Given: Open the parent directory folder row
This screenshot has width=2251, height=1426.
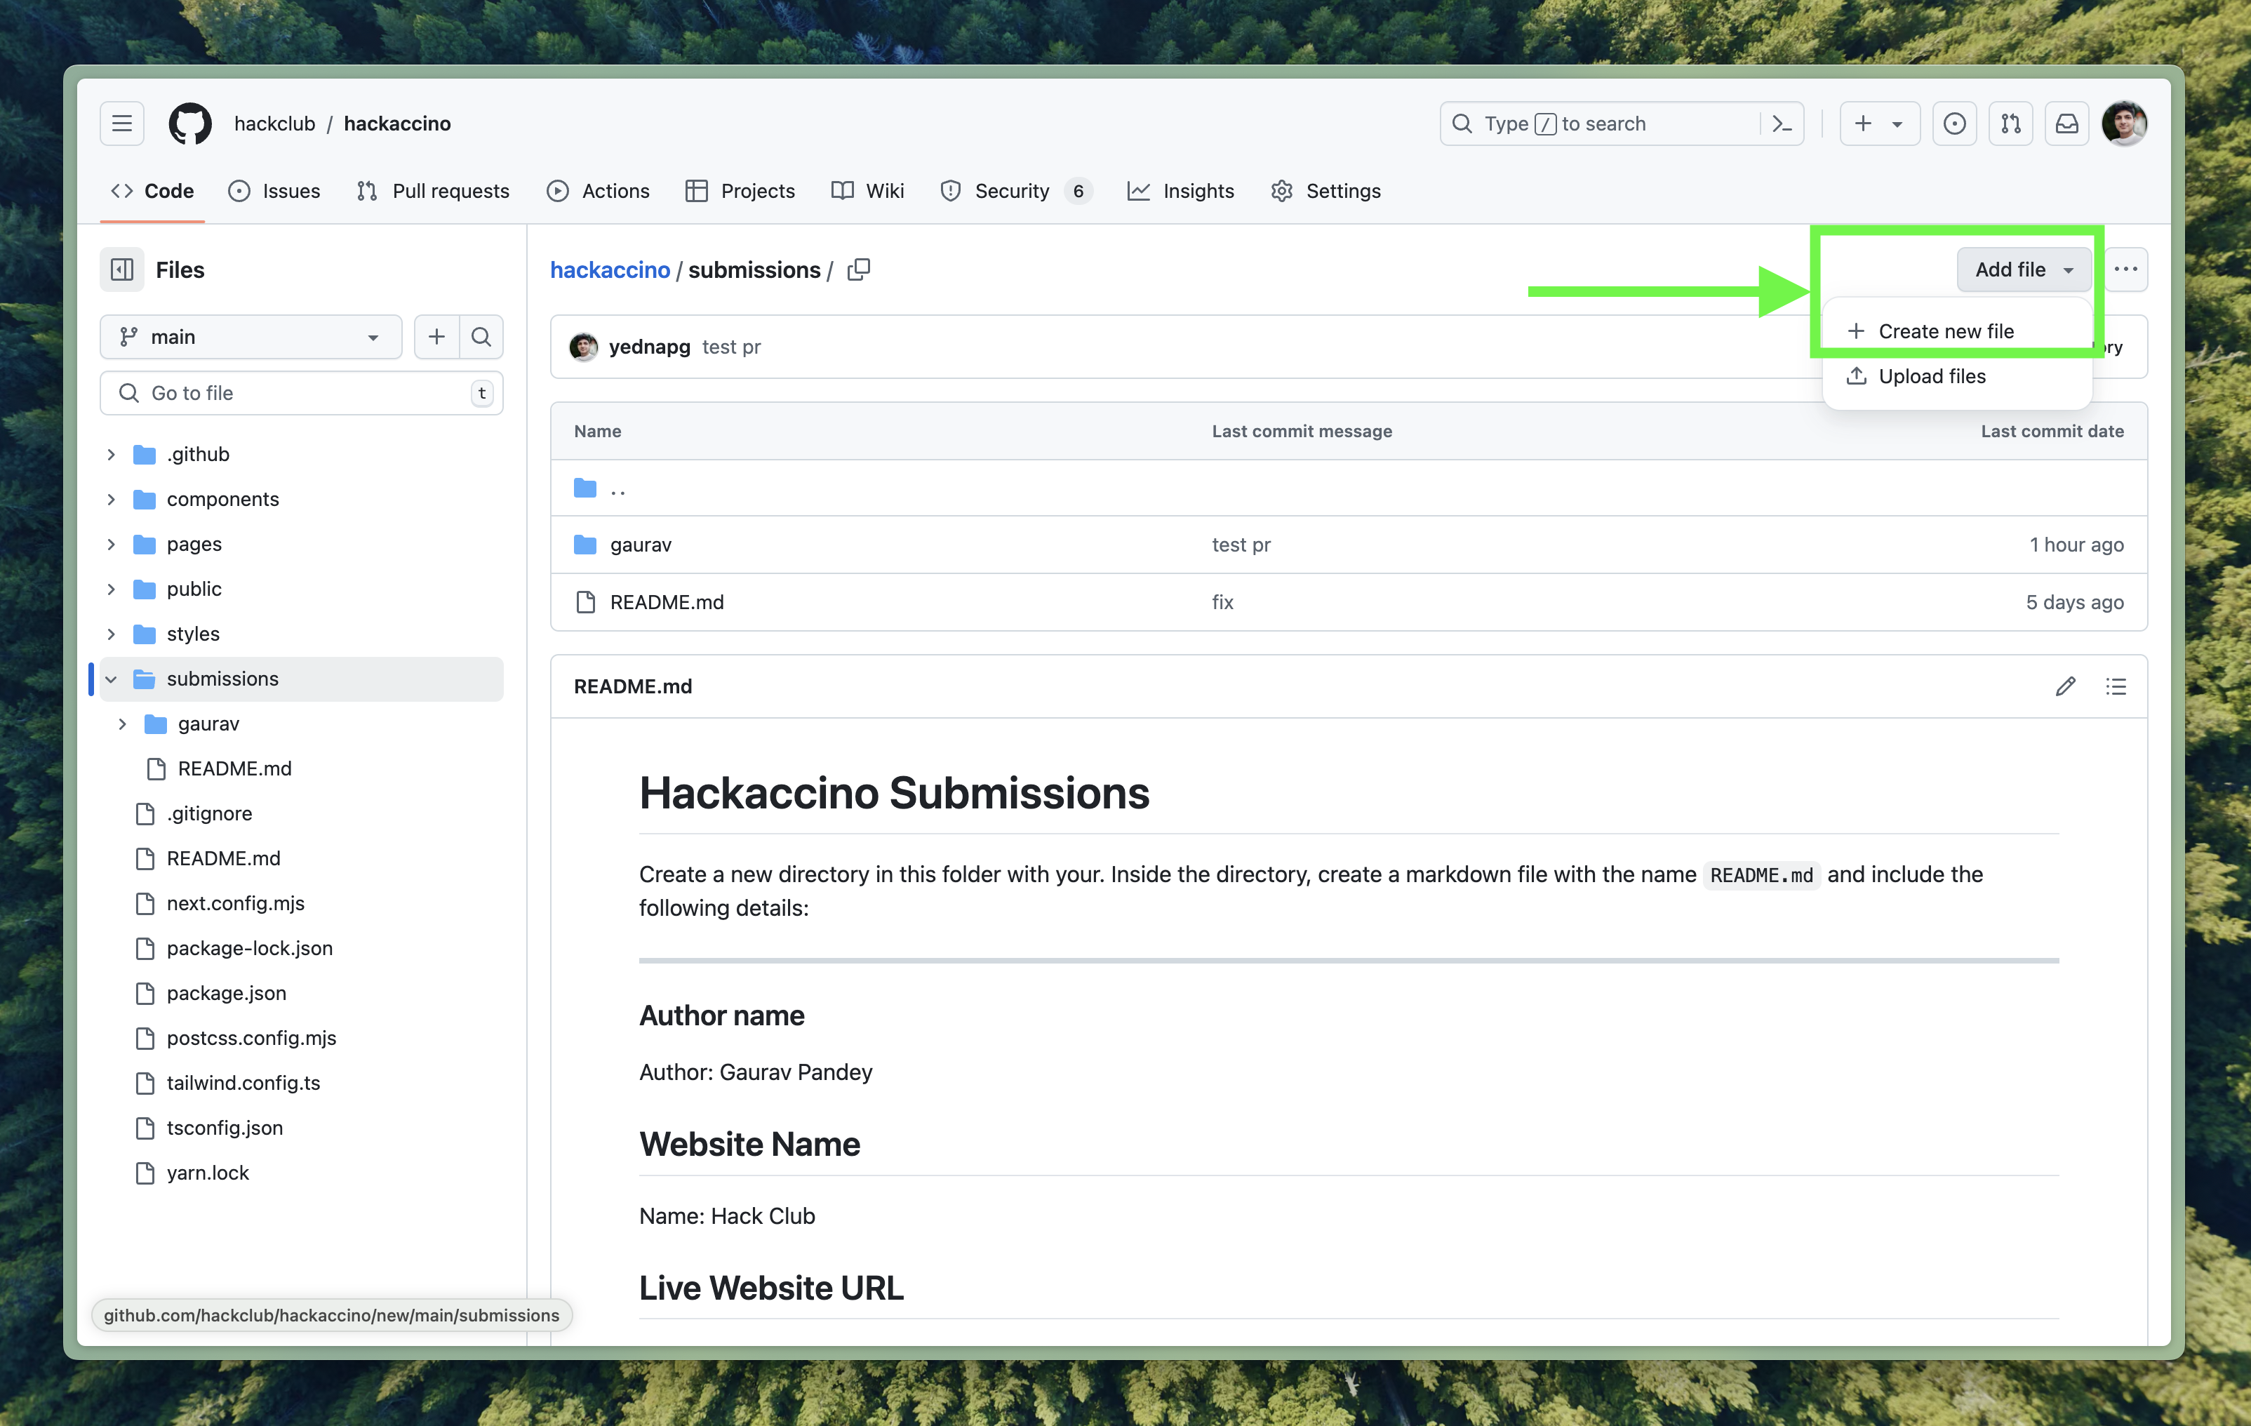Looking at the screenshot, I should click(x=1348, y=488).
